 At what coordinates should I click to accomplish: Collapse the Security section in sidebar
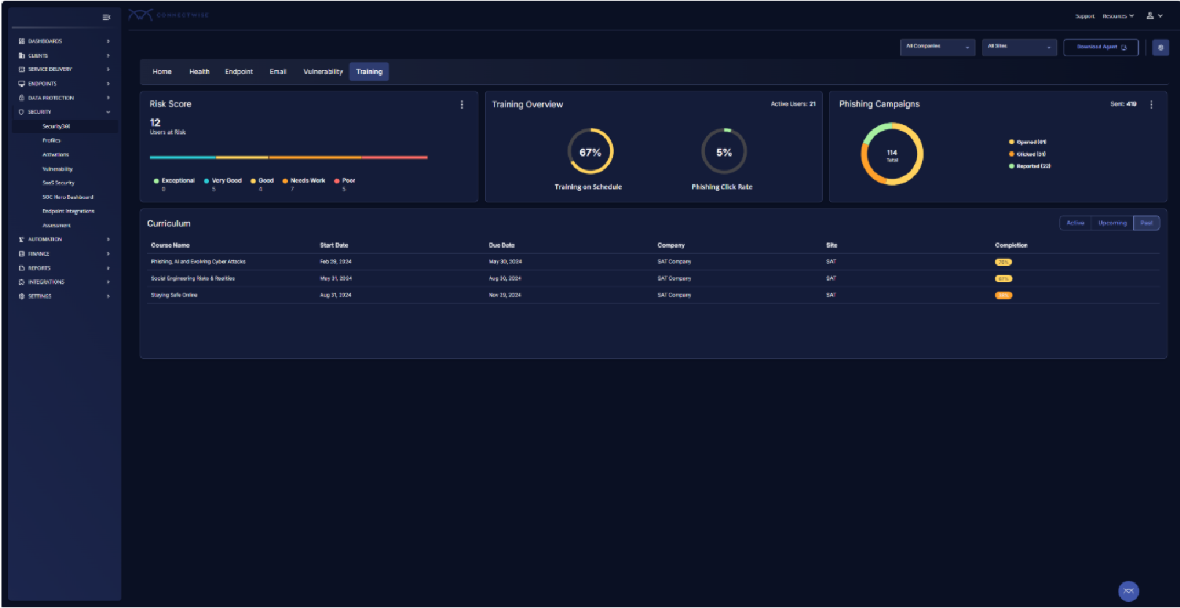(108, 112)
